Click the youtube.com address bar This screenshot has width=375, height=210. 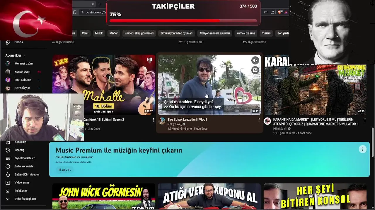click(96, 12)
